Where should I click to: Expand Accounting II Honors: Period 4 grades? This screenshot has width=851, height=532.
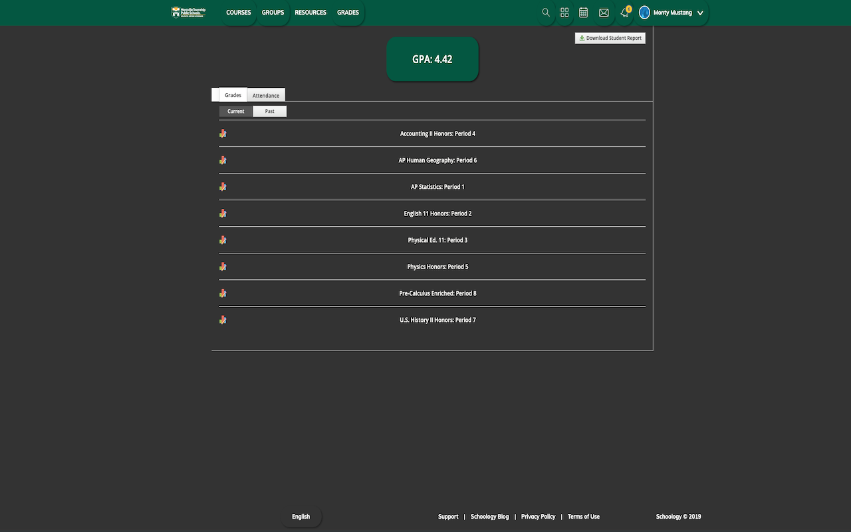(x=437, y=134)
